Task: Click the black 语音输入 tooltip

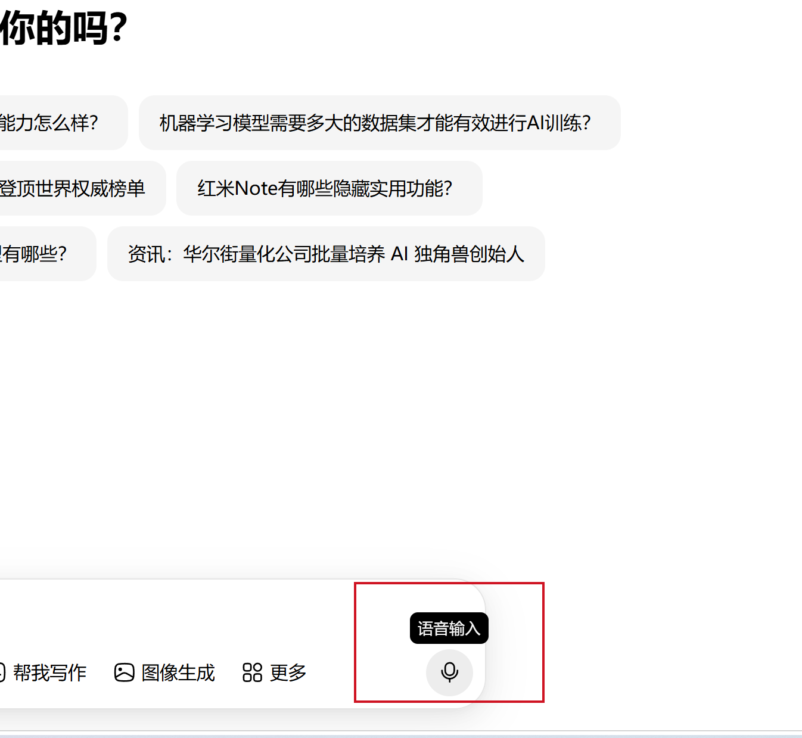Action: (449, 628)
